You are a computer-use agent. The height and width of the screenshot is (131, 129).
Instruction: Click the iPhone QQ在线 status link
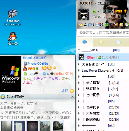tap(38, 64)
